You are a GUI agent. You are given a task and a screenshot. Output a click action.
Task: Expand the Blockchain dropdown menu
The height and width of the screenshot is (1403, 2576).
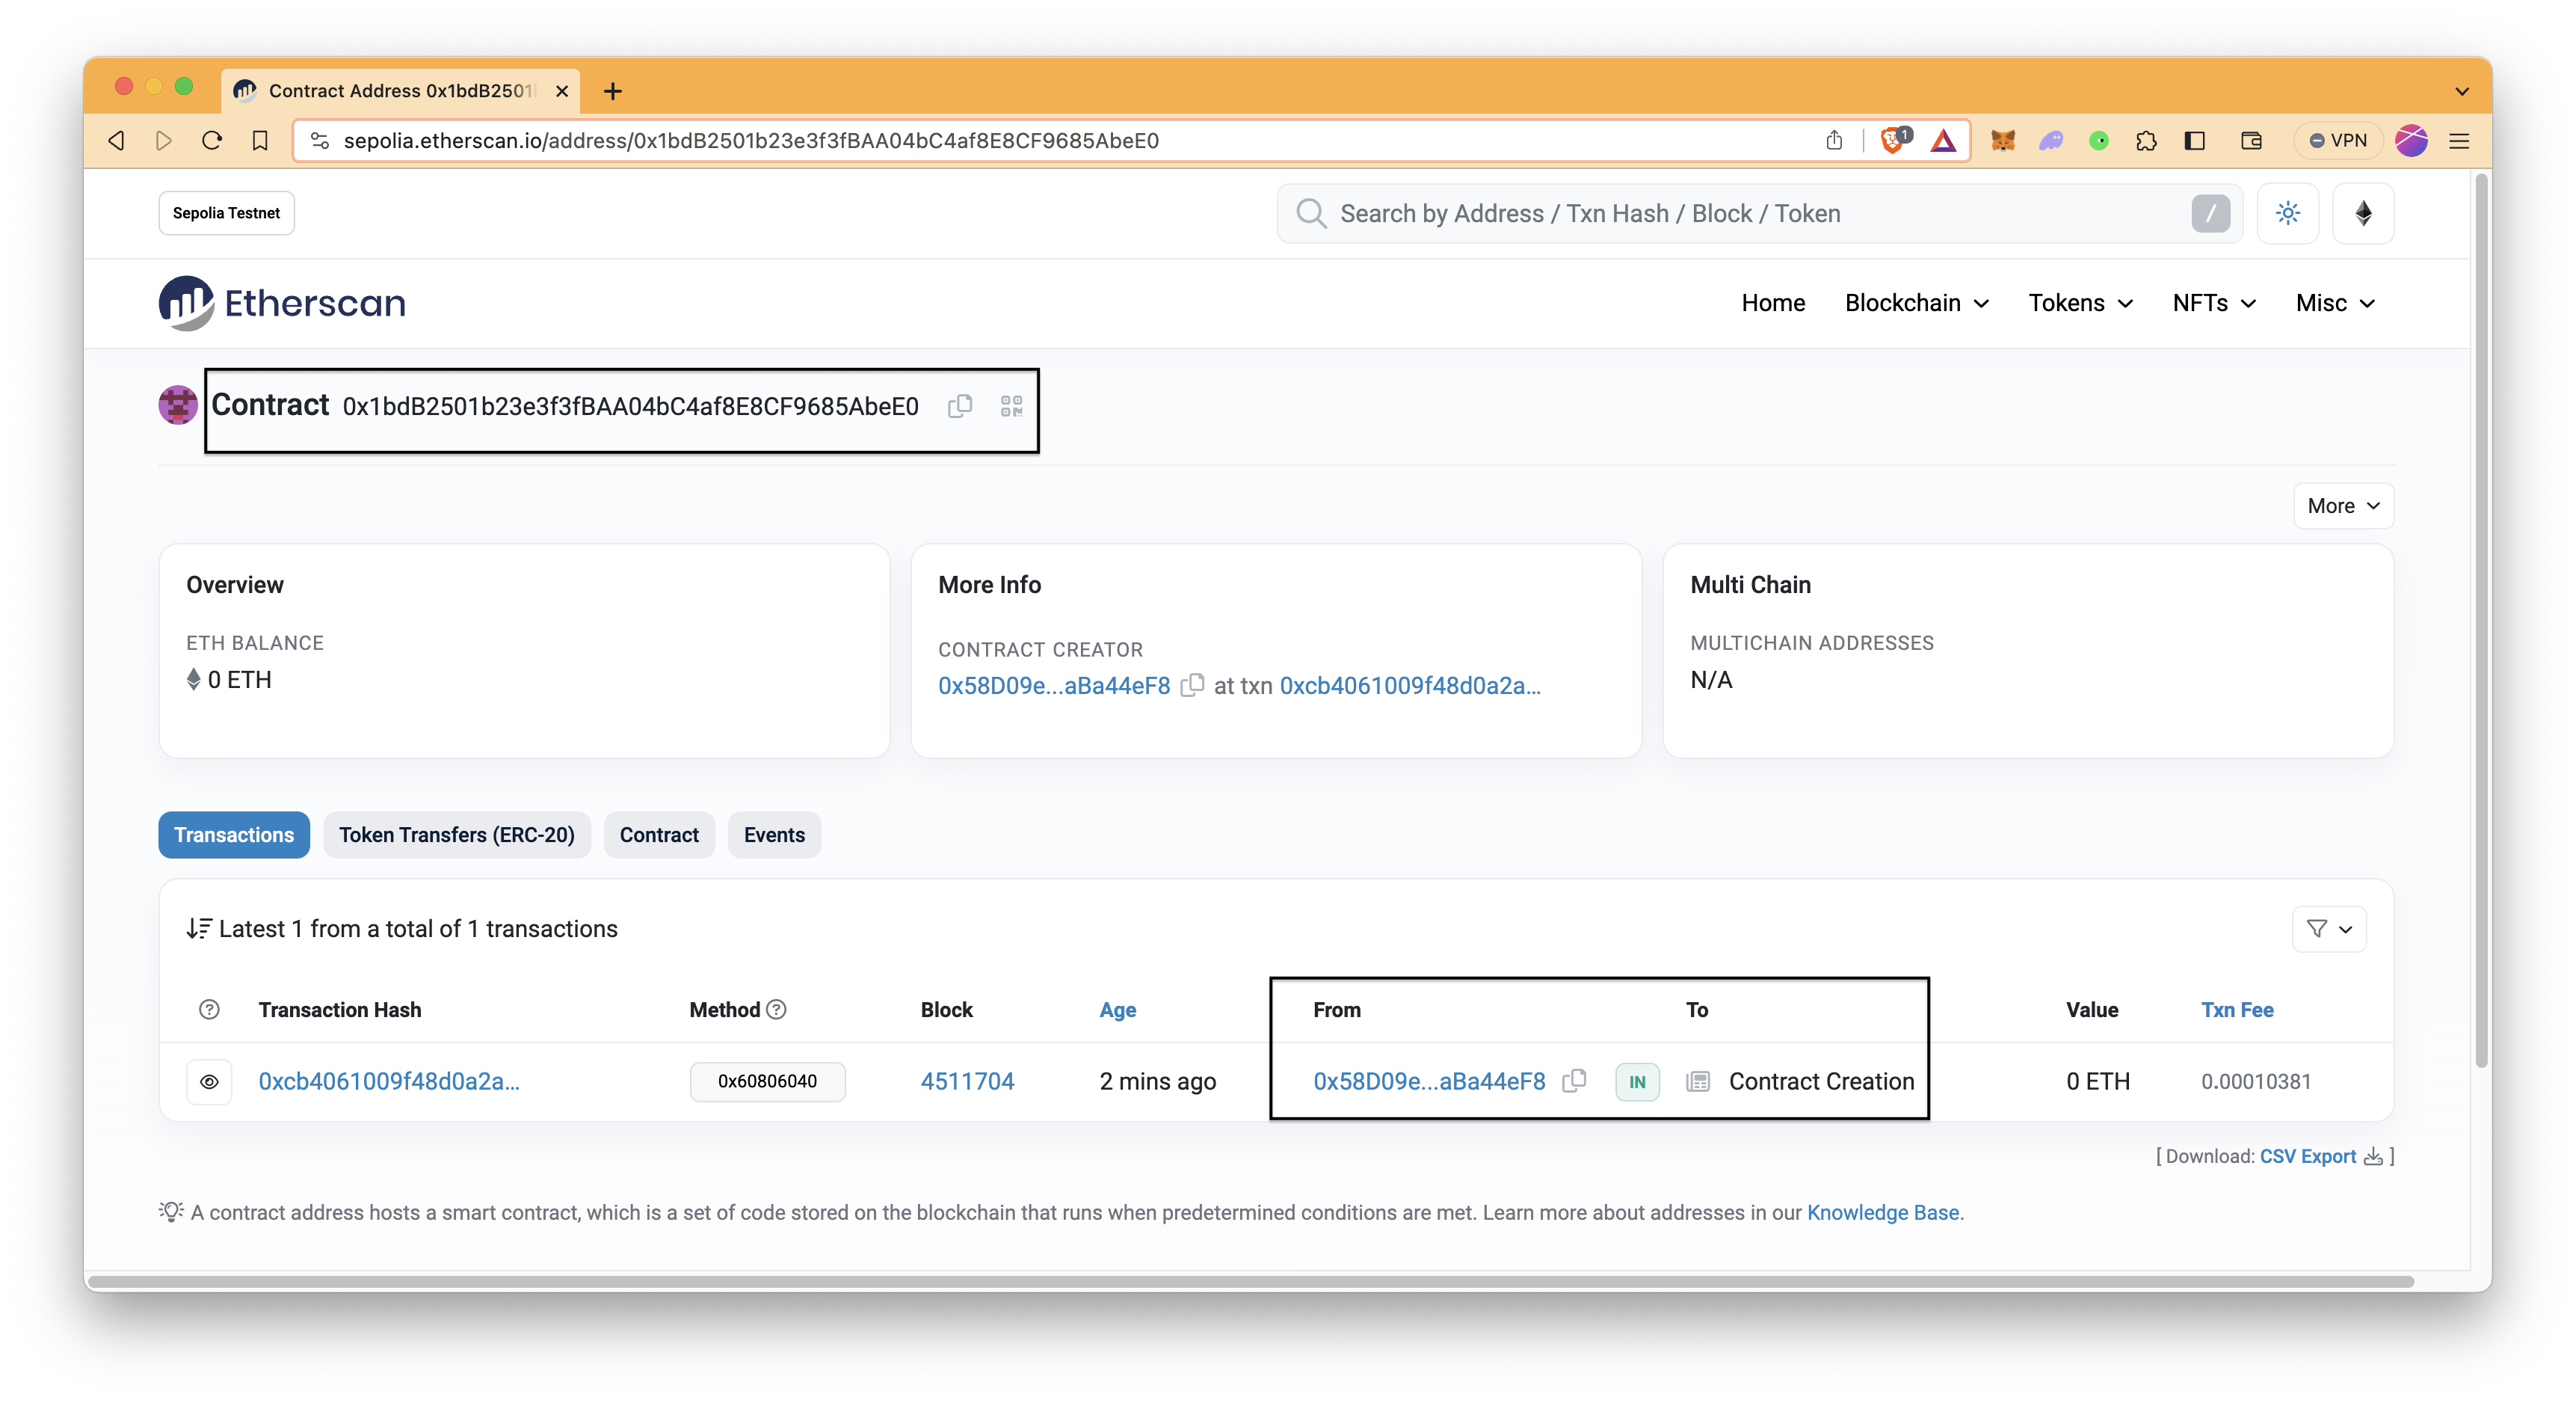1917,302
